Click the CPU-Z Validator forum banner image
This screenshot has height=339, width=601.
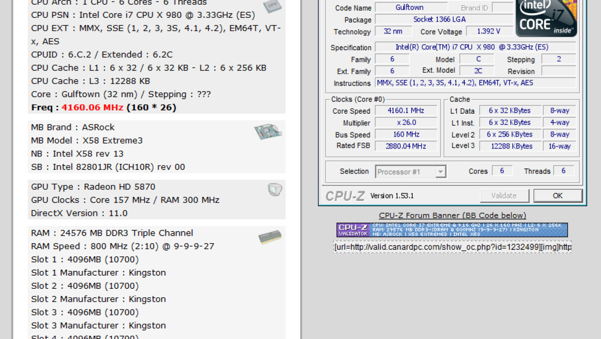(x=452, y=230)
